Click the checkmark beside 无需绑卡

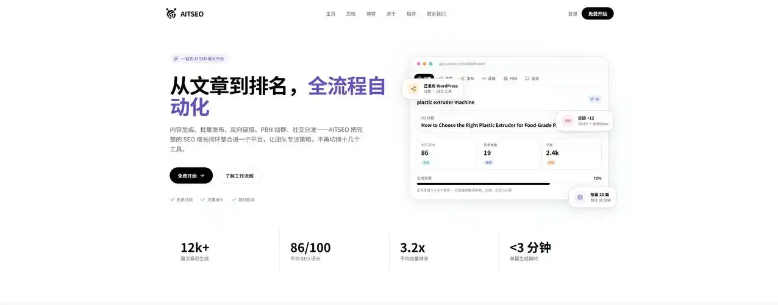[x=202, y=199]
